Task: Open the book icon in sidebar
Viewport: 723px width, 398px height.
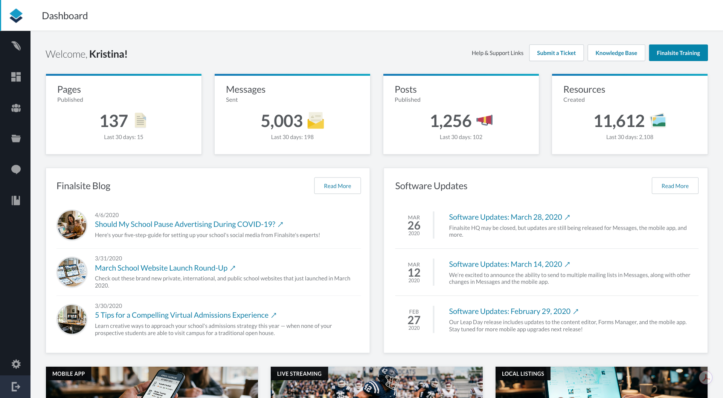Action: [x=16, y=201]
